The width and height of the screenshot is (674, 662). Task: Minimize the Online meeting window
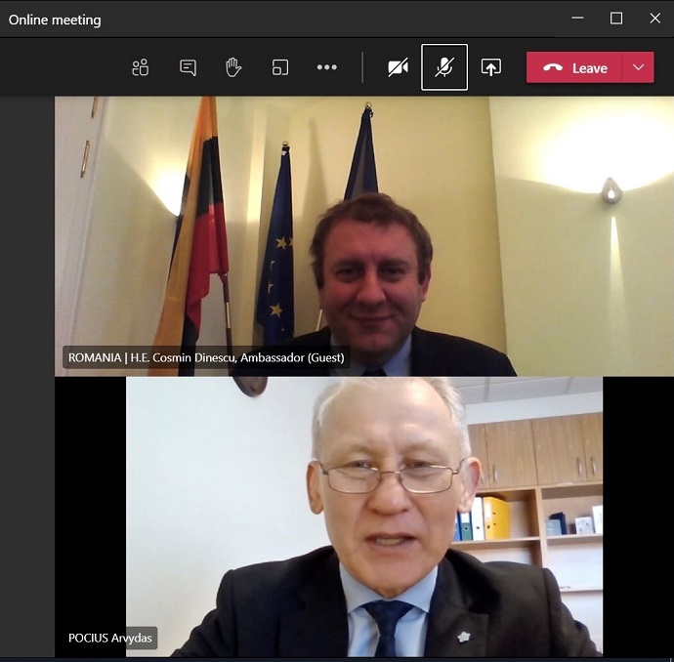coord(577,18)
